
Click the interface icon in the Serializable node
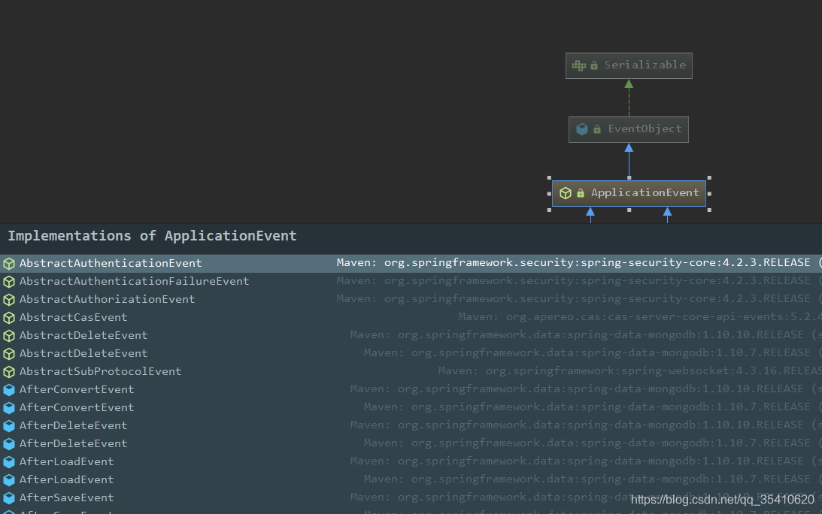pos(579,65)
